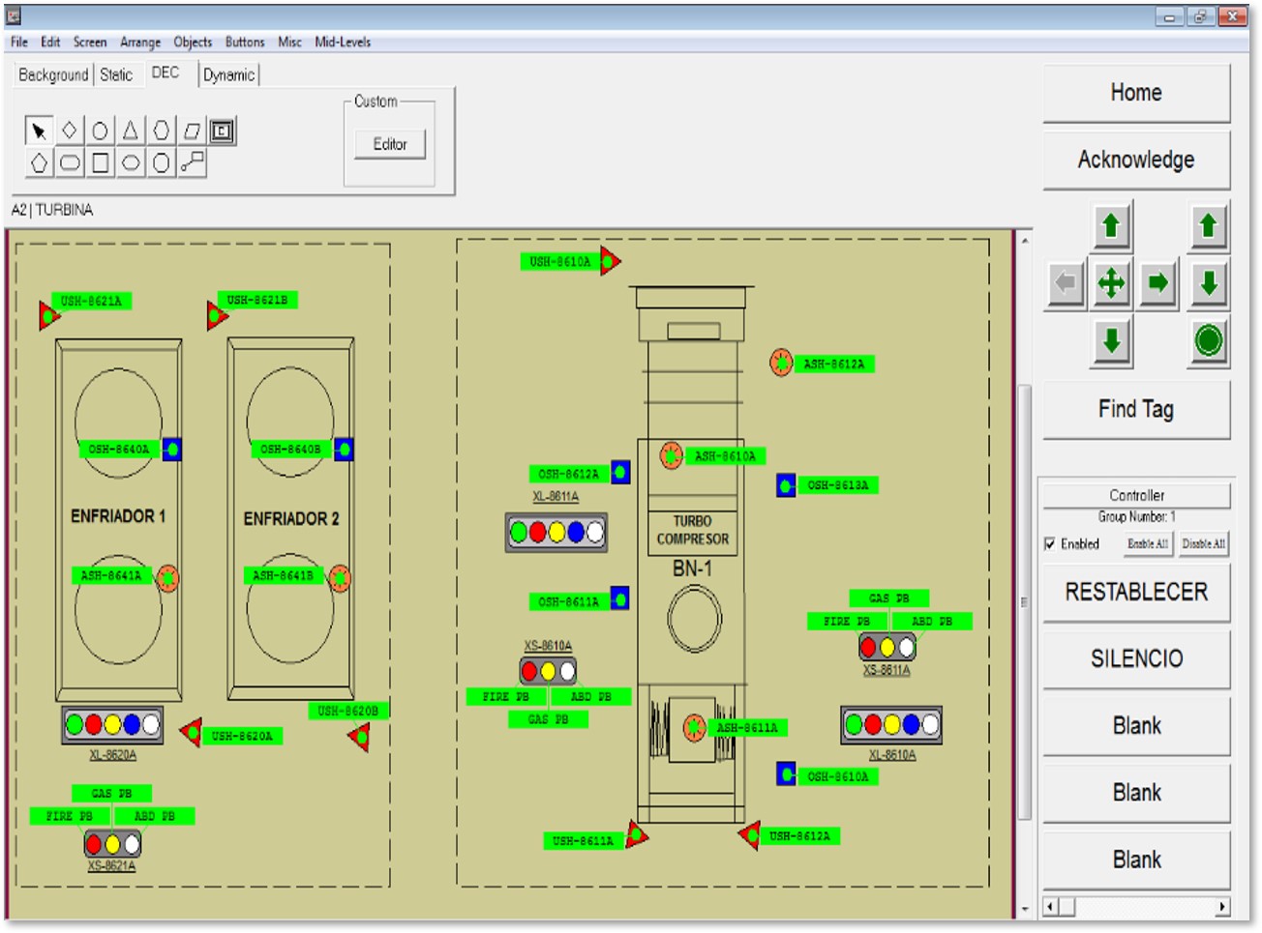The image size is (1262, 933).
Task: Select the blue square detector beside OSH-8613A
Action: pos(786,484)
